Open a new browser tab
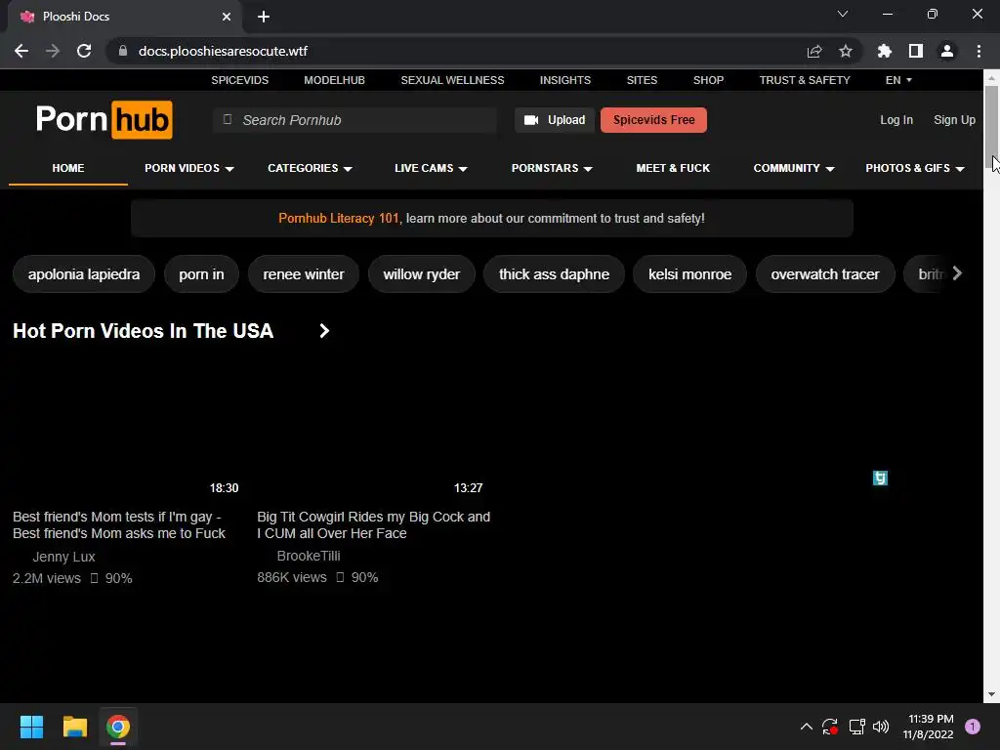The height and width of the screenshot is (750, 1000). (264, 17)
